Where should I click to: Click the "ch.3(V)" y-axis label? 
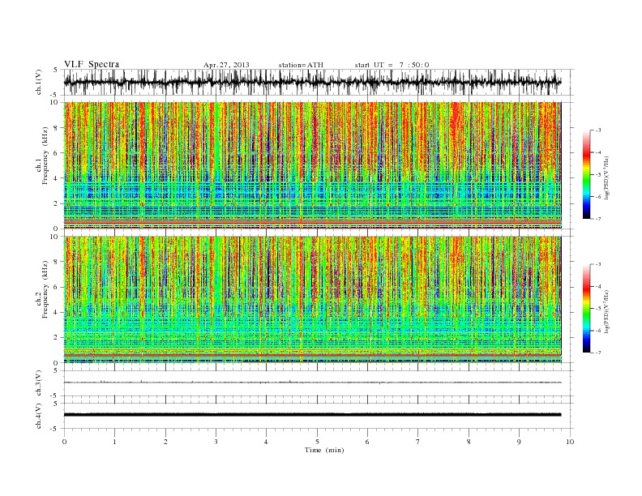39,383
